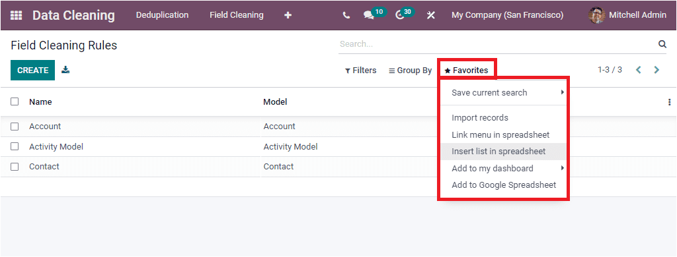Click Account in Model column

tap(280, 127)
